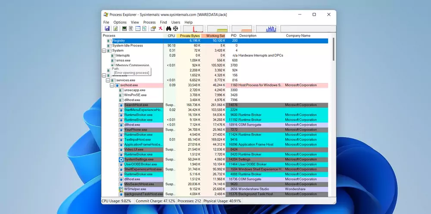Click the unsecapp.exe process icon
Viewport: 431px width, 214px height.
[x=121, y=90]
